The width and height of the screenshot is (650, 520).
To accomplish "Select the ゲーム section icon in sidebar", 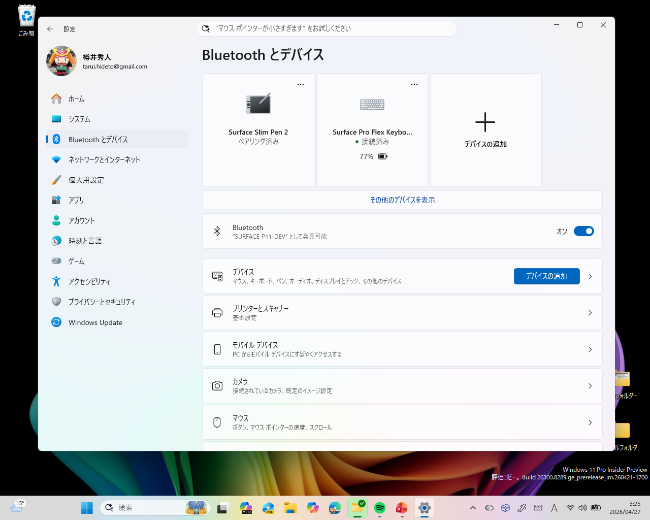I will click(56, 261).
